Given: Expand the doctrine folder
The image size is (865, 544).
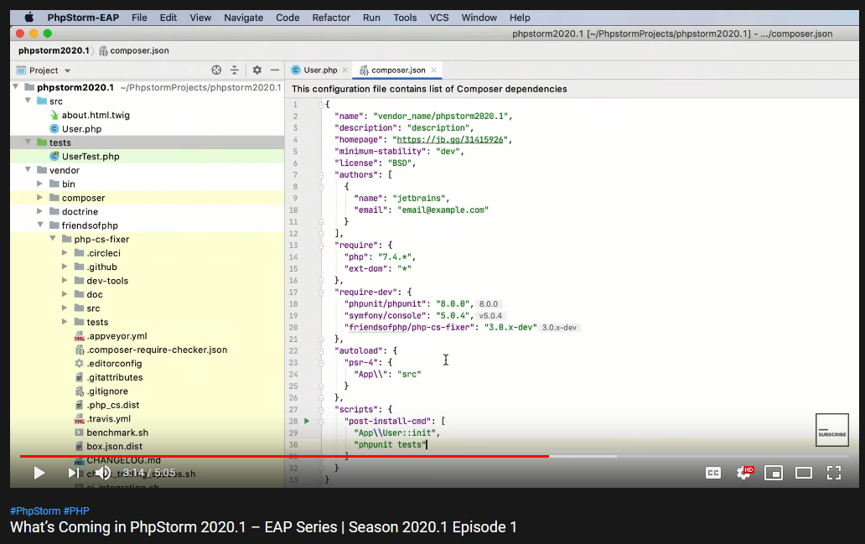Looking at the screenshot, I should pyautogui.click(x=39, y=211).
